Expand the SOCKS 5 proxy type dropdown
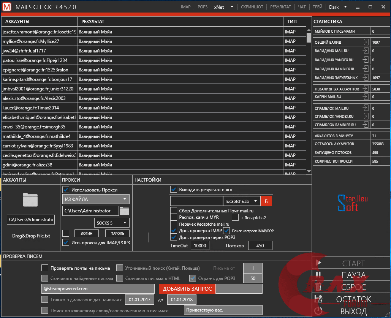 pyautogui.click(x=112, y=223)
